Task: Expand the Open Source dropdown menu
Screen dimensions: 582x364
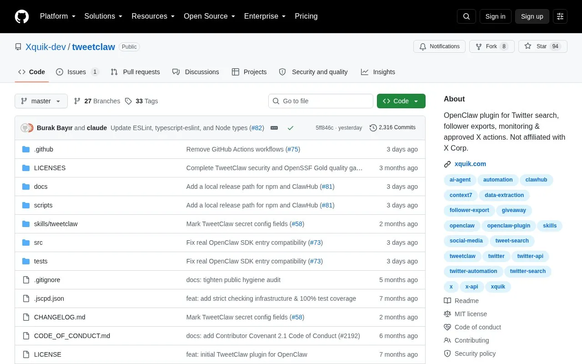Action: point(210,16)
